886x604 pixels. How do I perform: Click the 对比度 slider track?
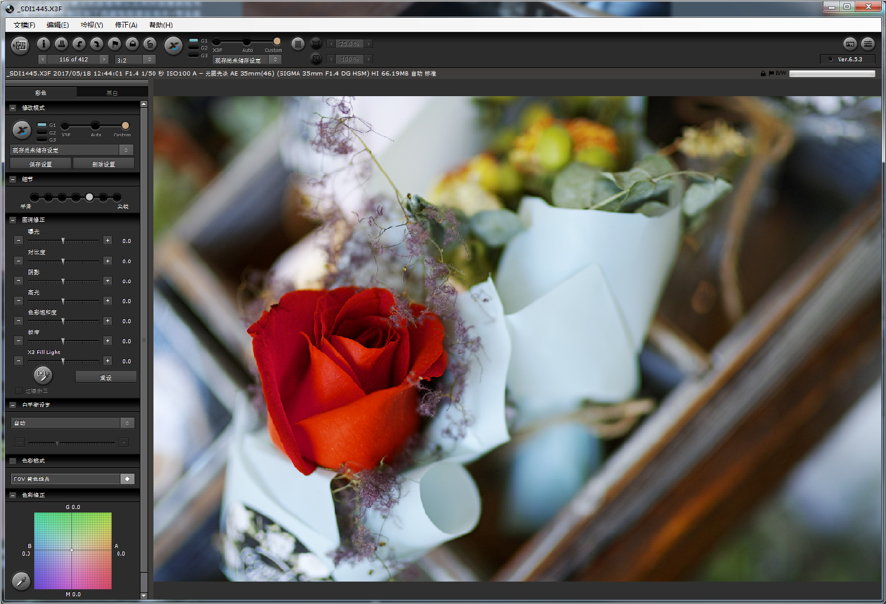[63, 261]
